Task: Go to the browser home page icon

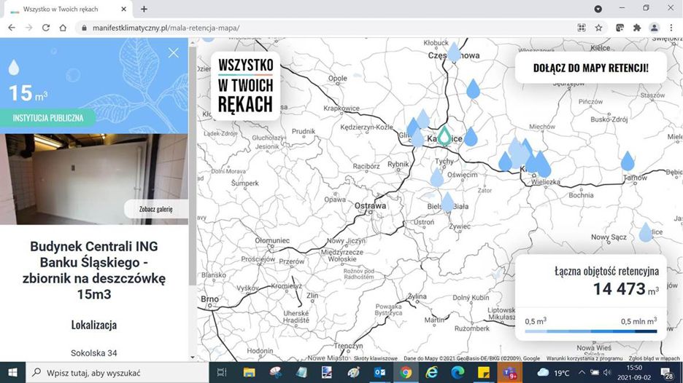Action: click(x=63, y=28)
